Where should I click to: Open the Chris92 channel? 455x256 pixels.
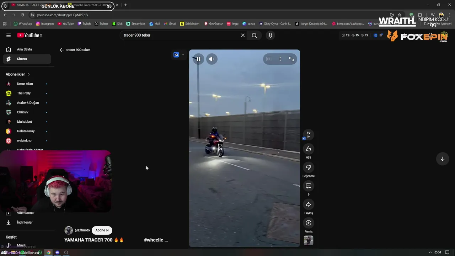point(27,112)
